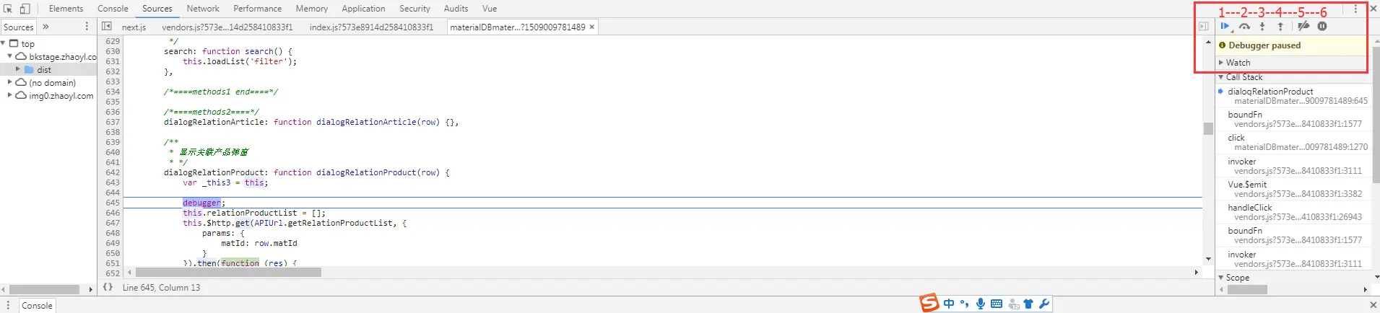Toggle pause on exceptions
Viewport: 1380px width, 313px height.
click(x=1322, y=26)
